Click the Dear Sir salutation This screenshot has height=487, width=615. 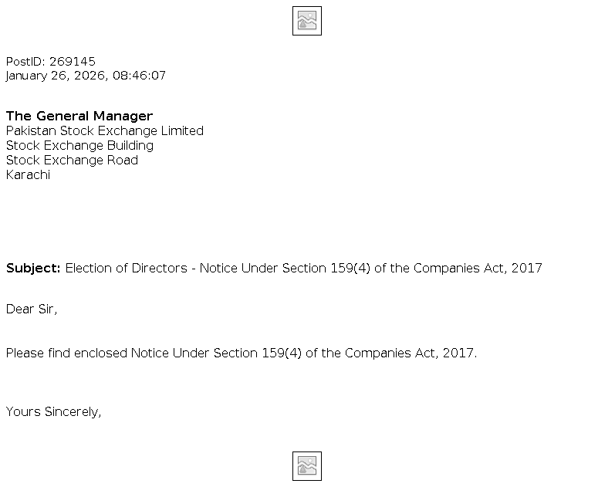click(x=32, y=309)
